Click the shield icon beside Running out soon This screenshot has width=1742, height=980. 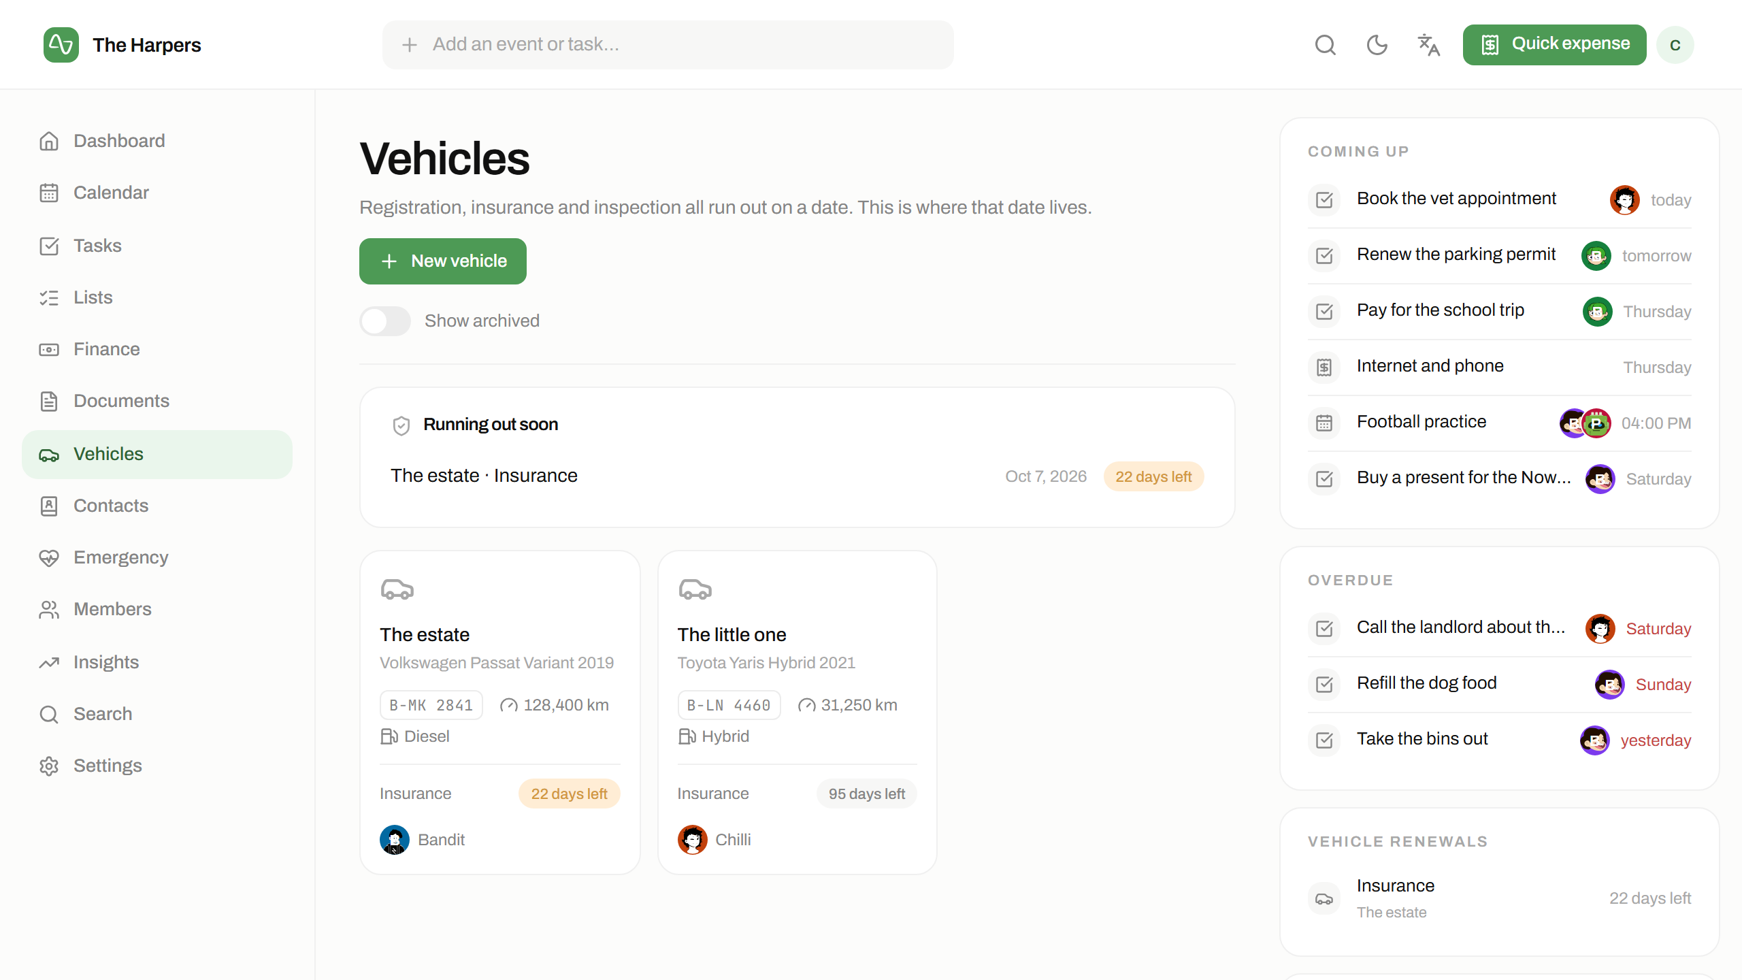point(401,425)
